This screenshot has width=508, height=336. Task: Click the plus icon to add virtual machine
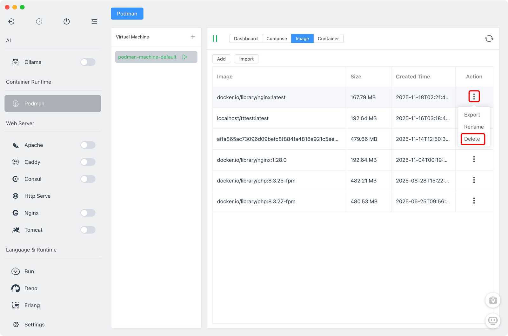(x=193, y=37)
